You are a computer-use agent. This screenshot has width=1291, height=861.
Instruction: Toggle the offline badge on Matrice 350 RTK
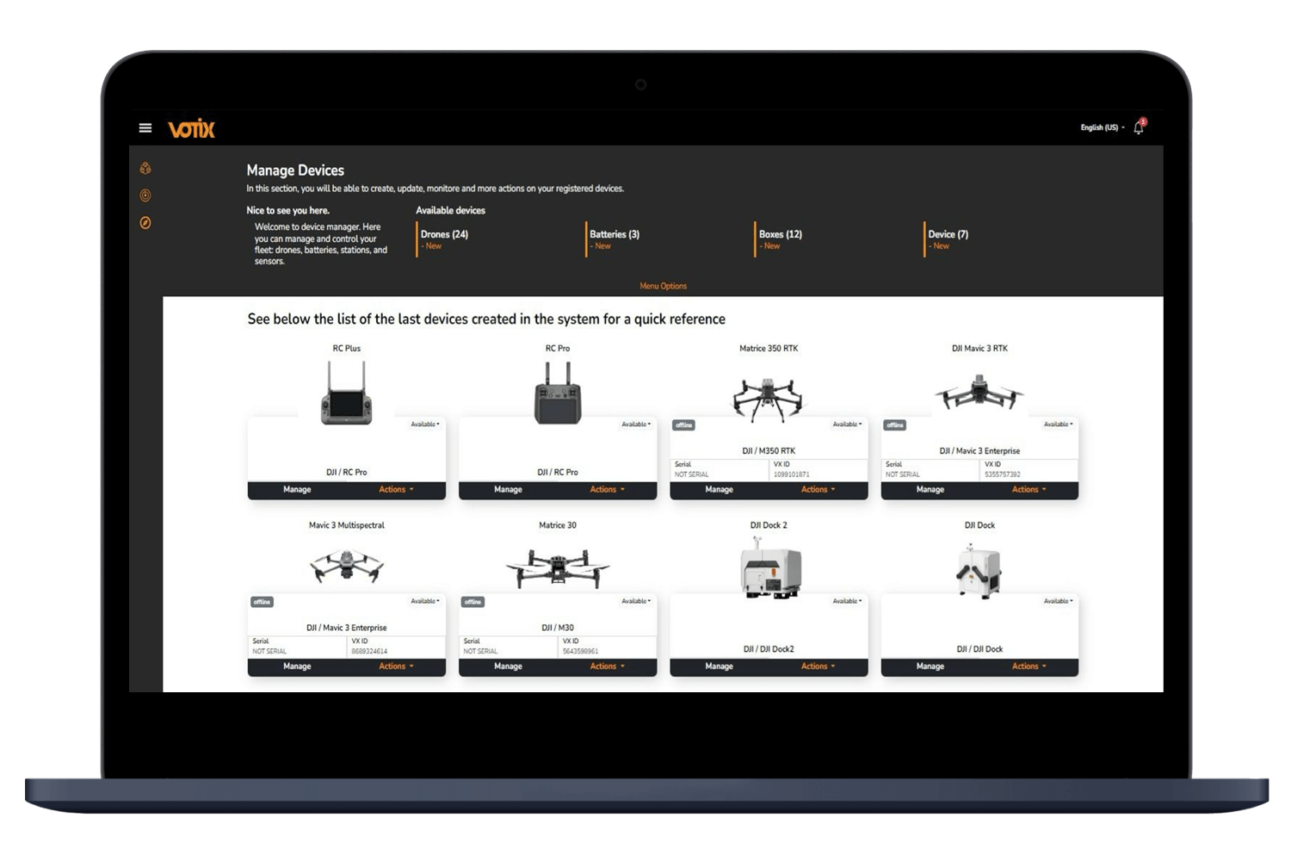683,424
